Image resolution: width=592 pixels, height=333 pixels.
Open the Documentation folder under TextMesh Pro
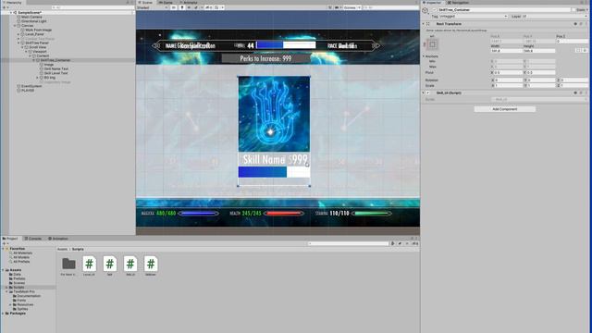(27, 296)
